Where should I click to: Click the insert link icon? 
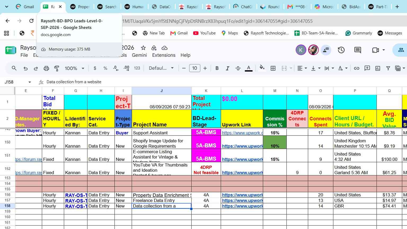tap(357, 68)
